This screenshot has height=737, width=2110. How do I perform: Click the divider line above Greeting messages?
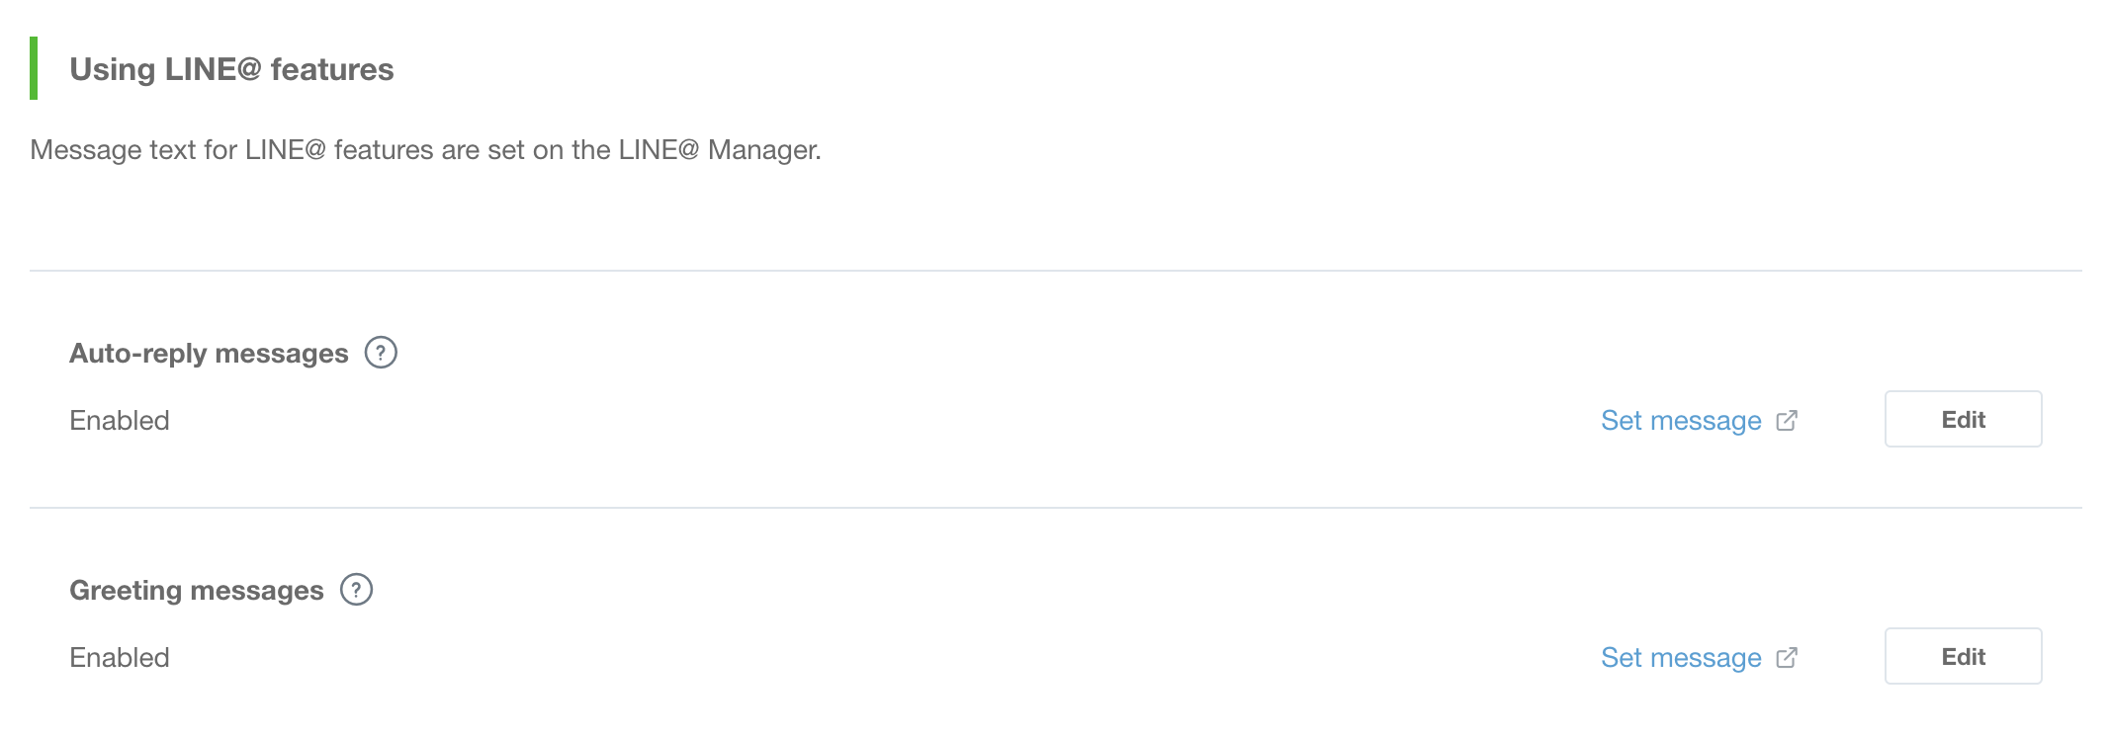(x=1056, y=508)
